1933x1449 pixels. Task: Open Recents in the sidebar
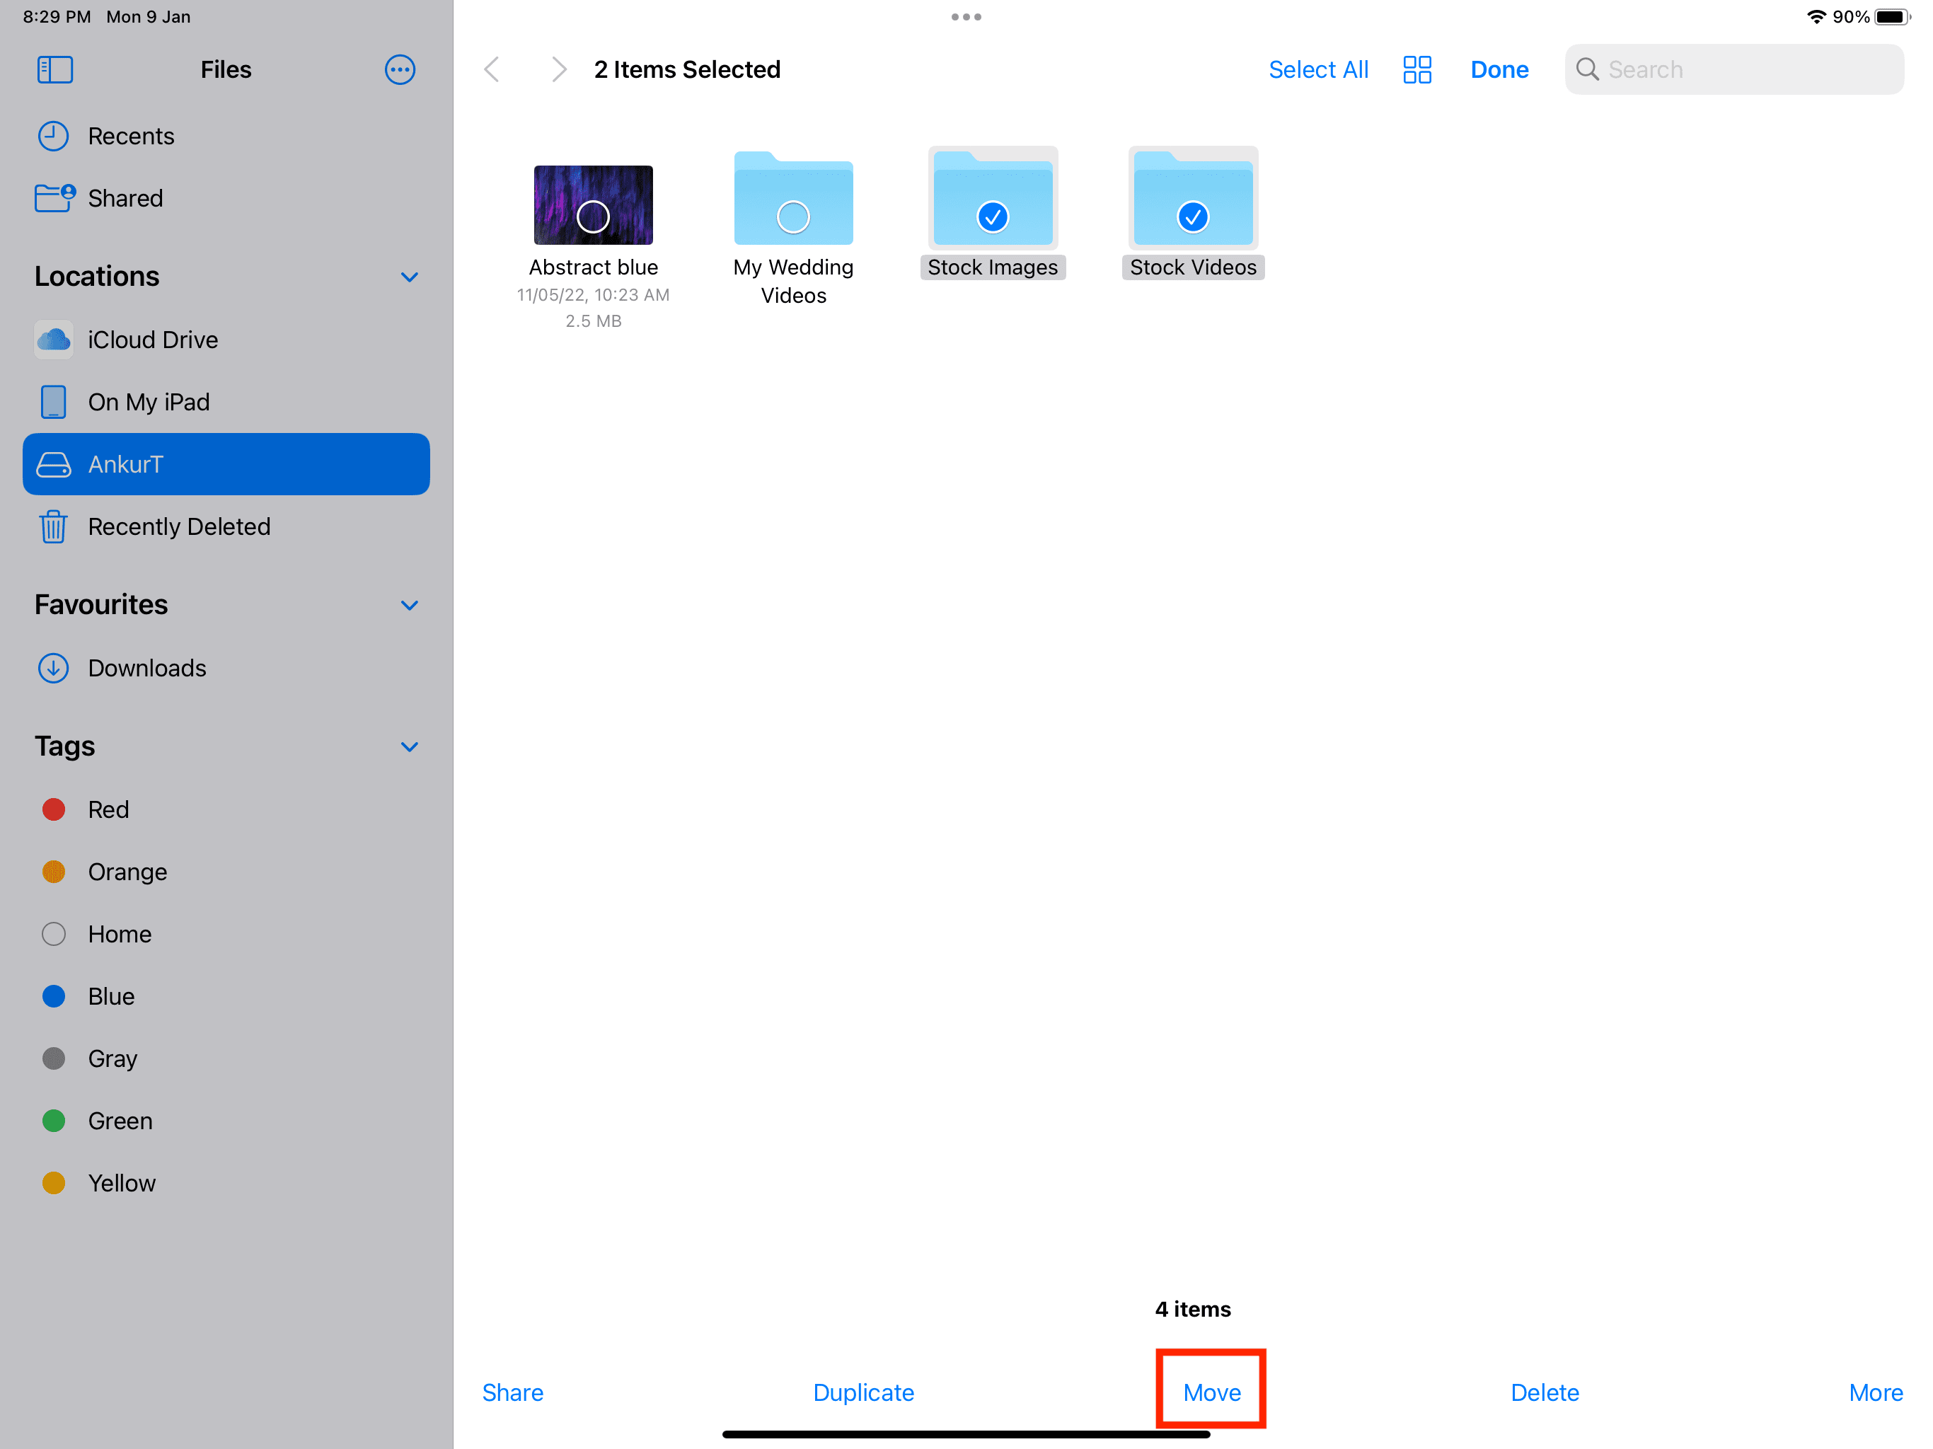coord(226,137)
